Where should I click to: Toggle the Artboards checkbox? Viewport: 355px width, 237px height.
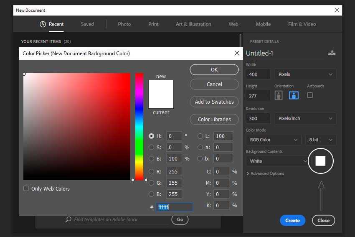(310, 95)
